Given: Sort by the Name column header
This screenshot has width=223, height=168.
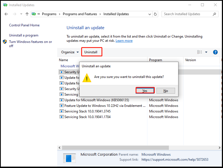Looking at the screenshot, I should (x=63, y=60).
